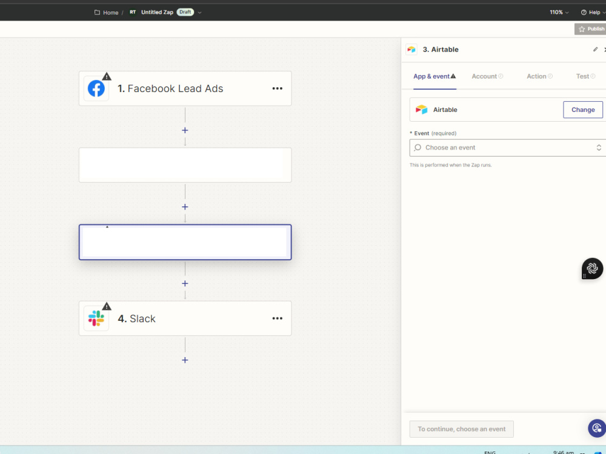
Task: Switch to the Account tab
Action: pos(487,76)
